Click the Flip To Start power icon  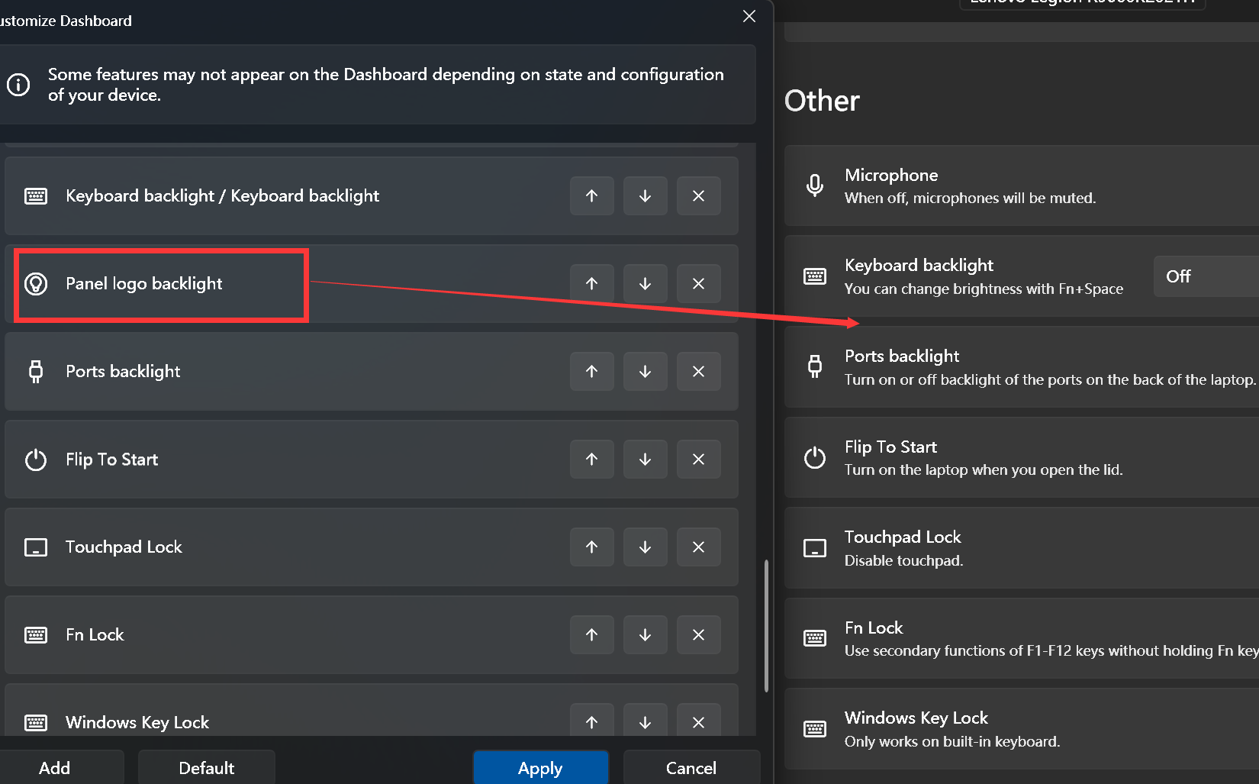coord(35,459)
